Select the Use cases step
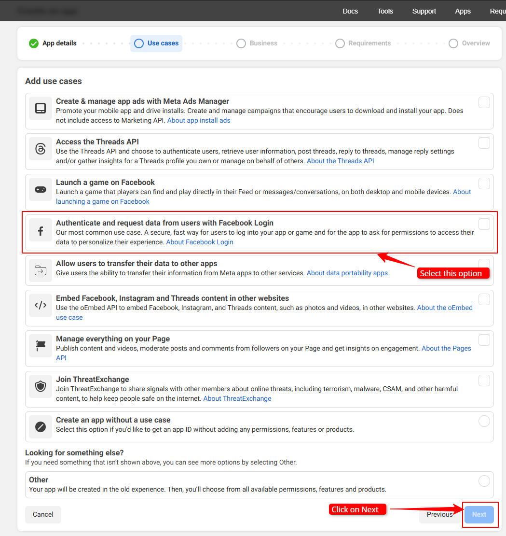The image size is (506, 536). (156, 43)
